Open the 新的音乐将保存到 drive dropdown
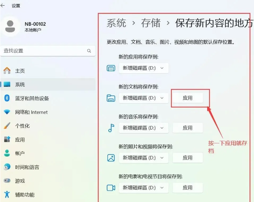 (144, 128)
